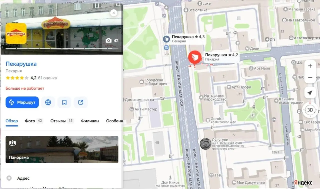320x189 pixels.
Task: Click the red selected Пекарушка map pin
Action: (195, 57)
